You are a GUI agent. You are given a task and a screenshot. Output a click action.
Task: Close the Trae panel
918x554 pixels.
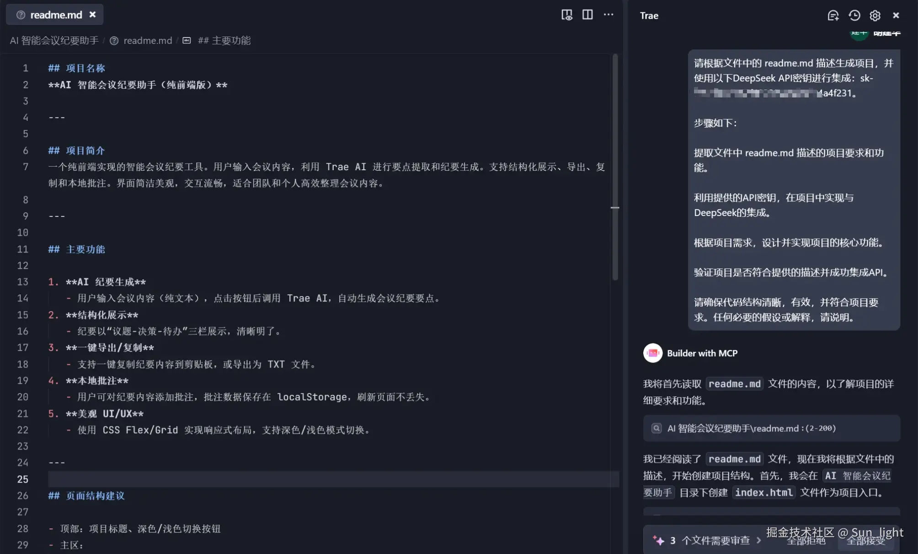pos(895,15)
